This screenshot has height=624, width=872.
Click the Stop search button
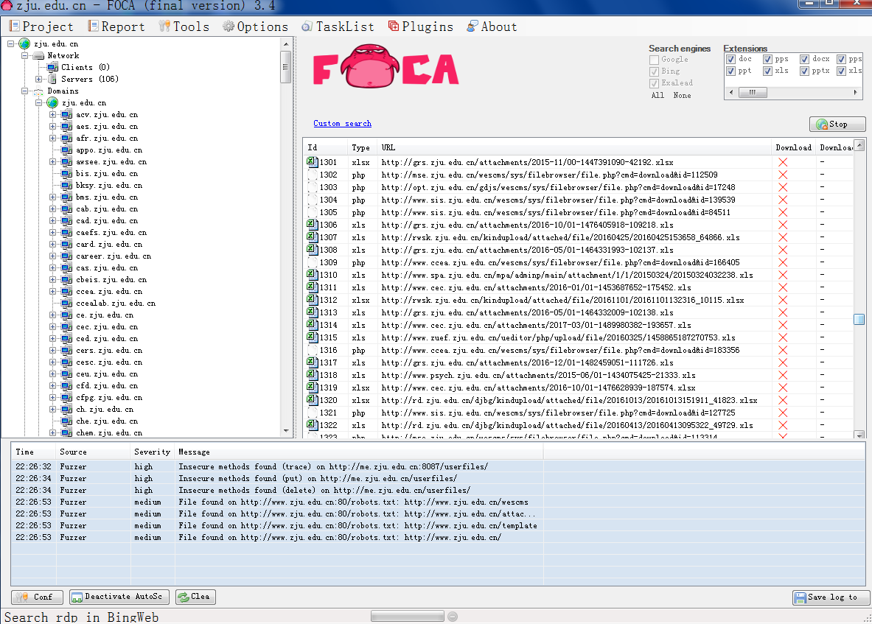837,124
